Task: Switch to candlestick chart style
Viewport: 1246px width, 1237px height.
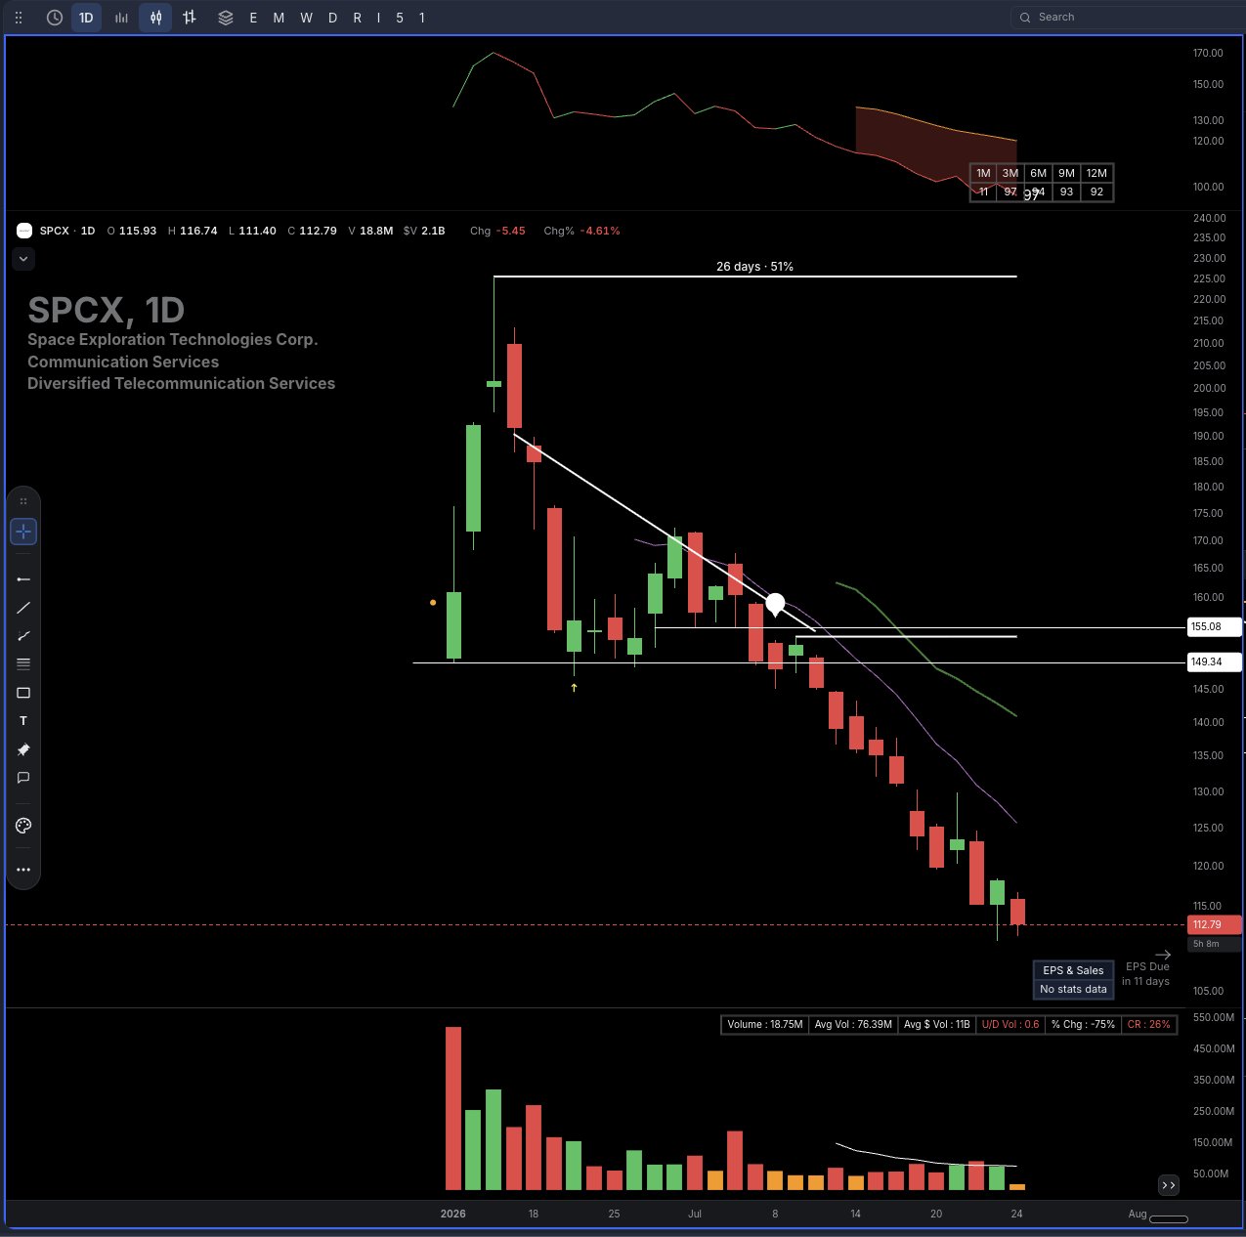Action: (x=155, y=18)
